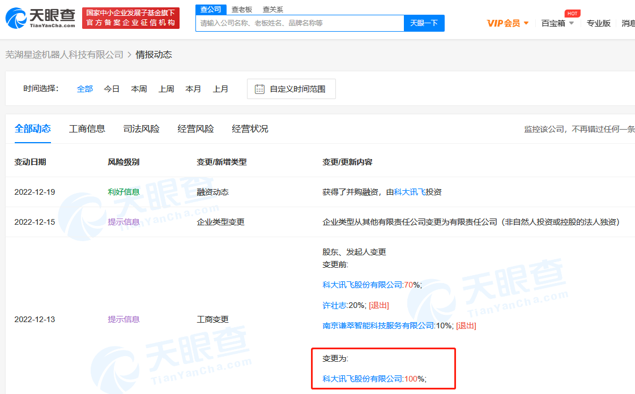Click the 企业类型变更 type cell

[221, 222]
